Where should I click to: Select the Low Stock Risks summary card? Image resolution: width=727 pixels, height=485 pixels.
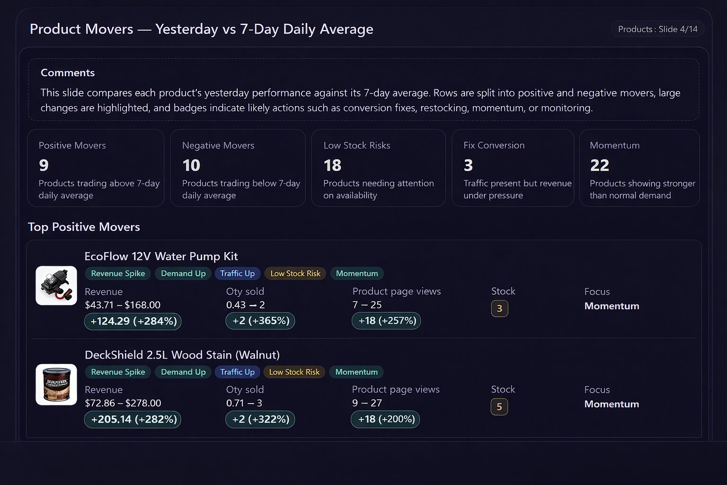click(378, 168)
